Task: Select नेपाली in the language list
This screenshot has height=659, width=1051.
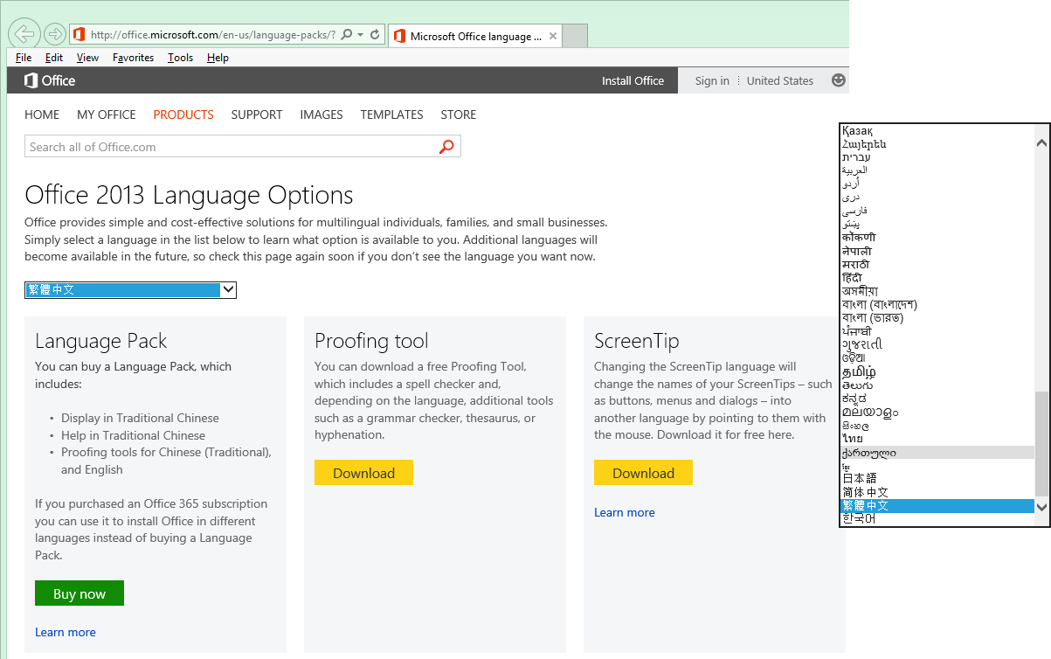Action: pos(937,251)
